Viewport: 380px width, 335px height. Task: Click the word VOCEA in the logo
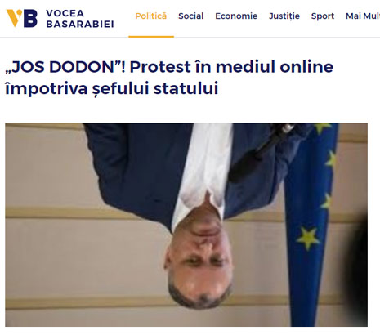[65, 13]
